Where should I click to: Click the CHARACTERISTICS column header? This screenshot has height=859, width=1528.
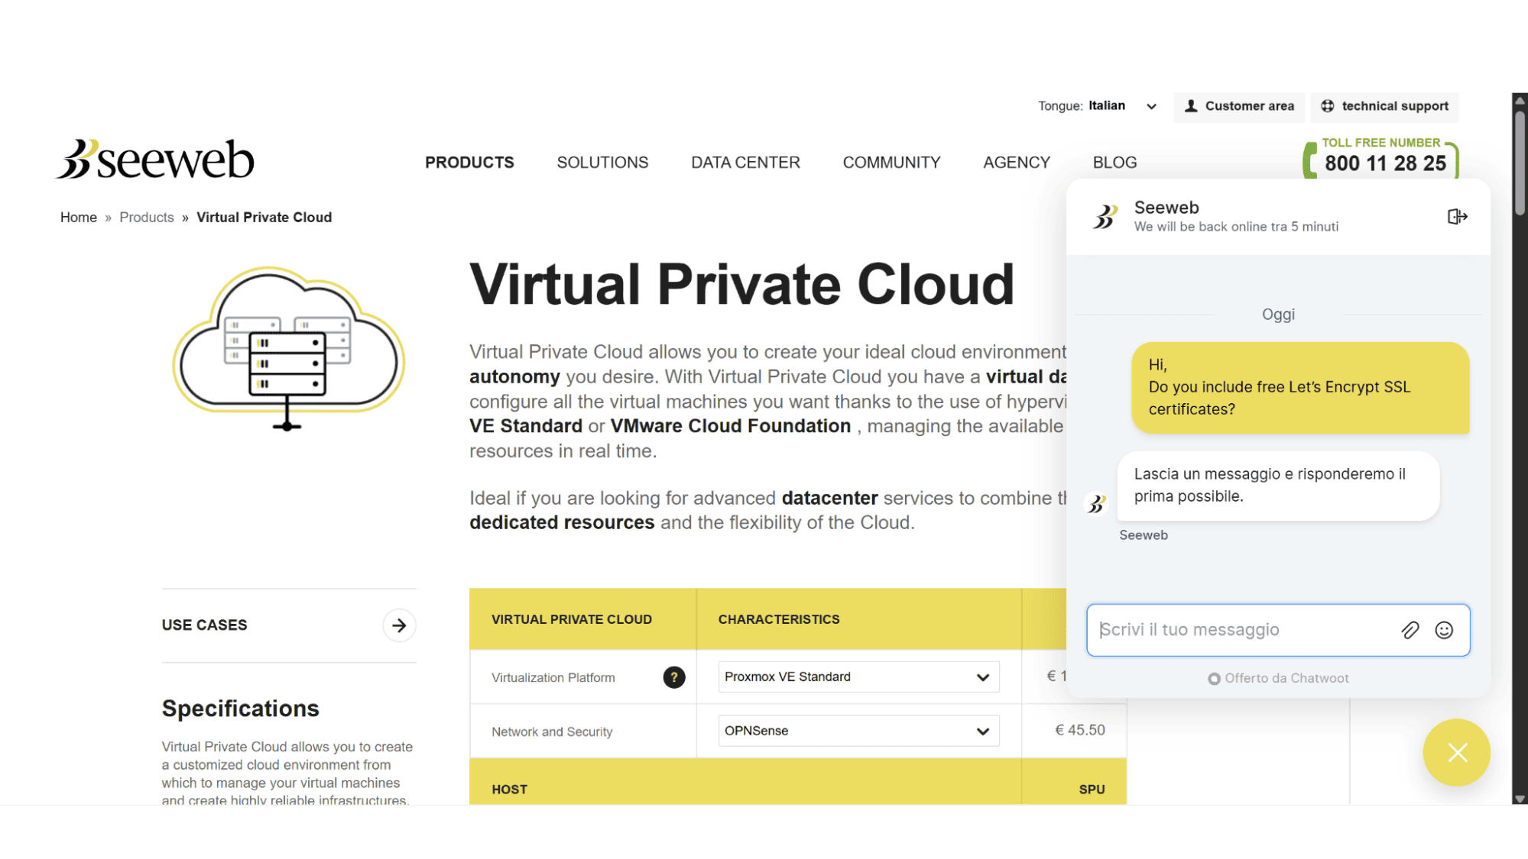click(x=779, y=619)
